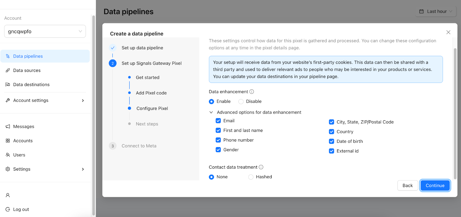Image resolution: width=461 pixels, height=217 pixels.
Task: Open the gncqwpfo account dropdown
Action: [45, 31]
